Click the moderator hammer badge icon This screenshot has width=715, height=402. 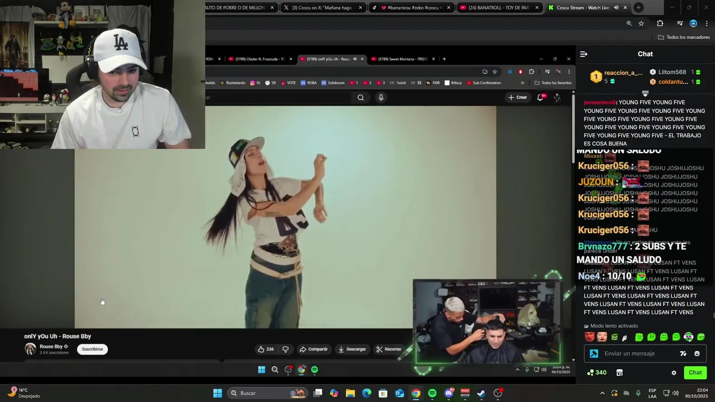[x=594, y=353]
